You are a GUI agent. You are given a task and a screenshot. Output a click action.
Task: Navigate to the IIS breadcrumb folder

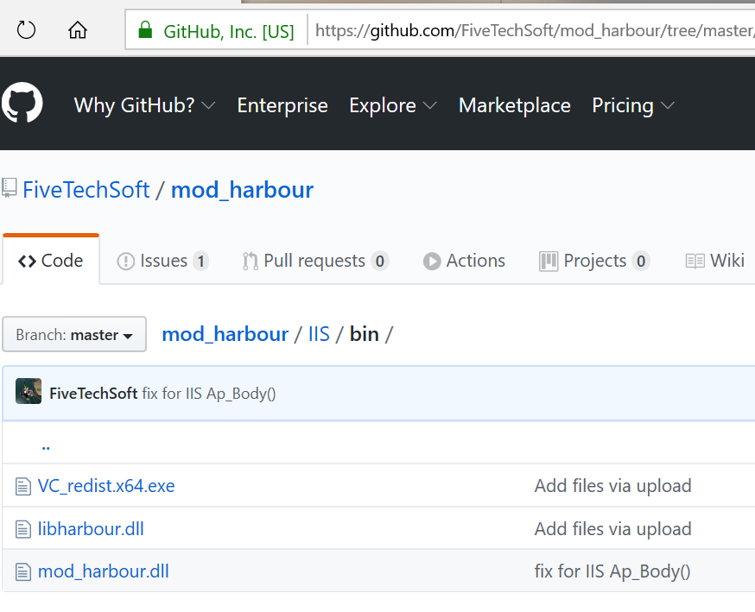[x=319, y=334]
